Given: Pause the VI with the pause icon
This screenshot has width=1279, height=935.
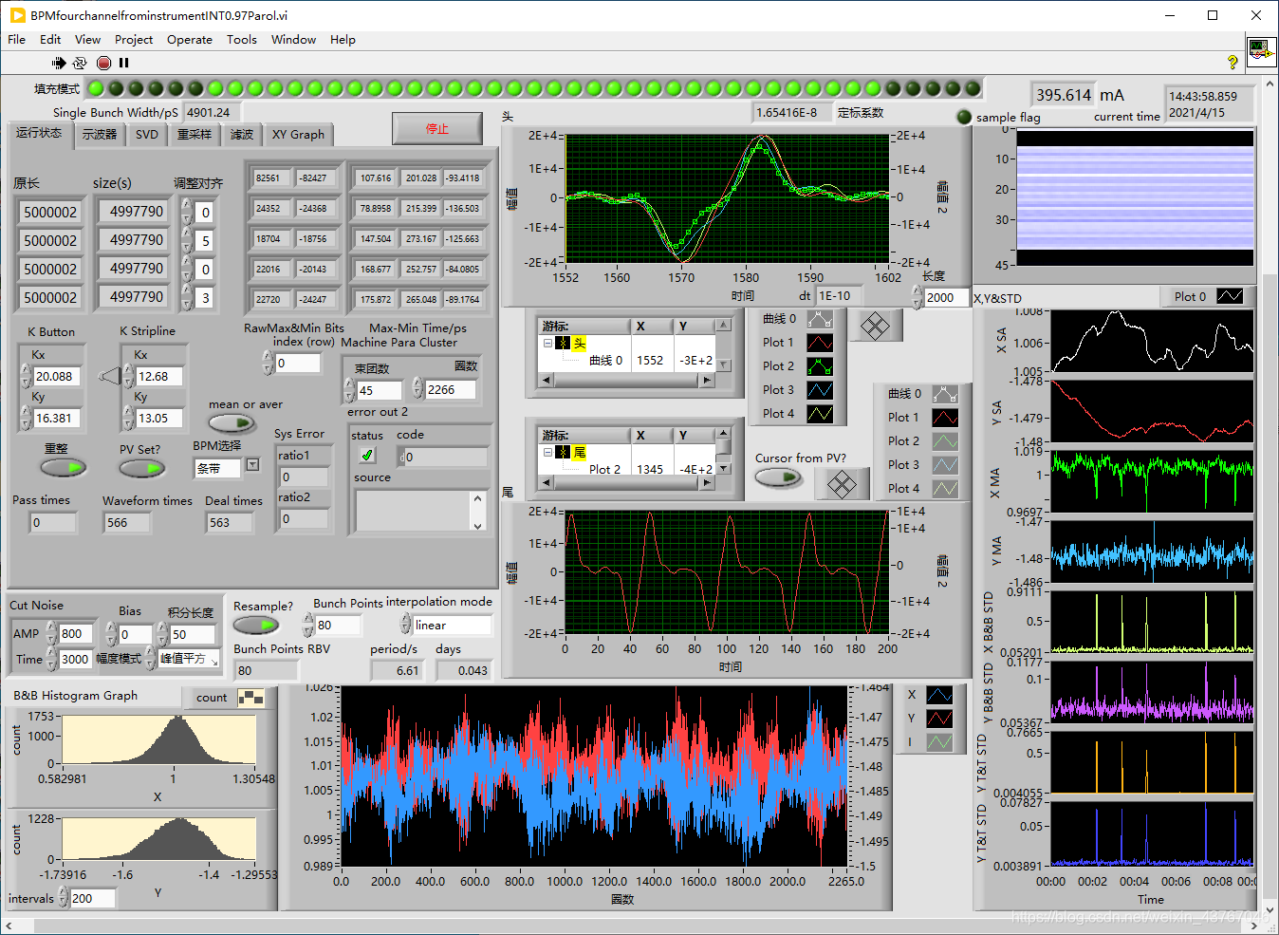Looking at the screenshot, I should (x=123, y=63).
